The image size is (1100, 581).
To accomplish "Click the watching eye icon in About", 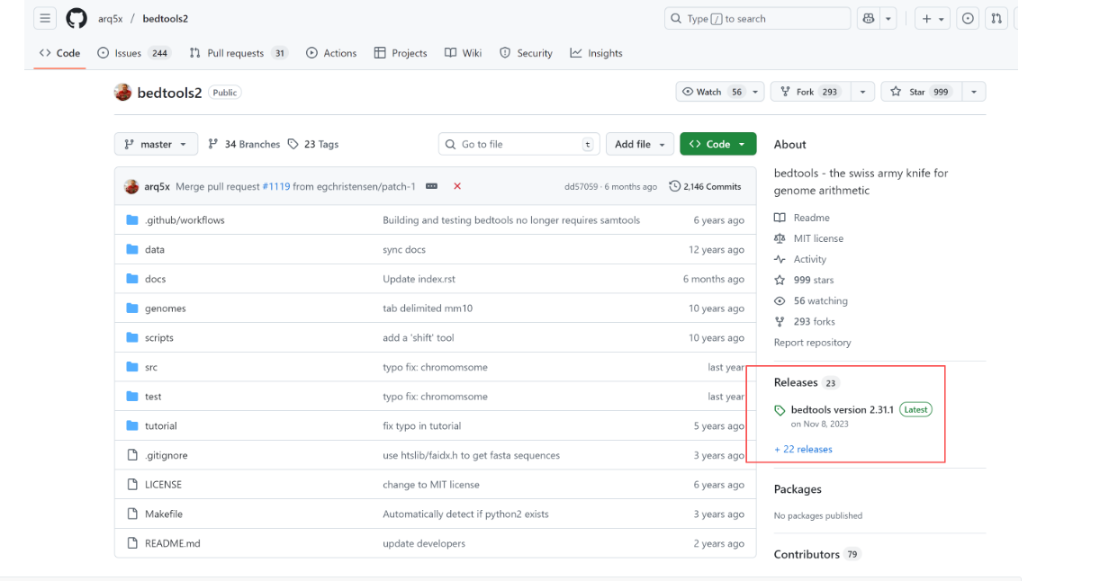I will (780, 300).
